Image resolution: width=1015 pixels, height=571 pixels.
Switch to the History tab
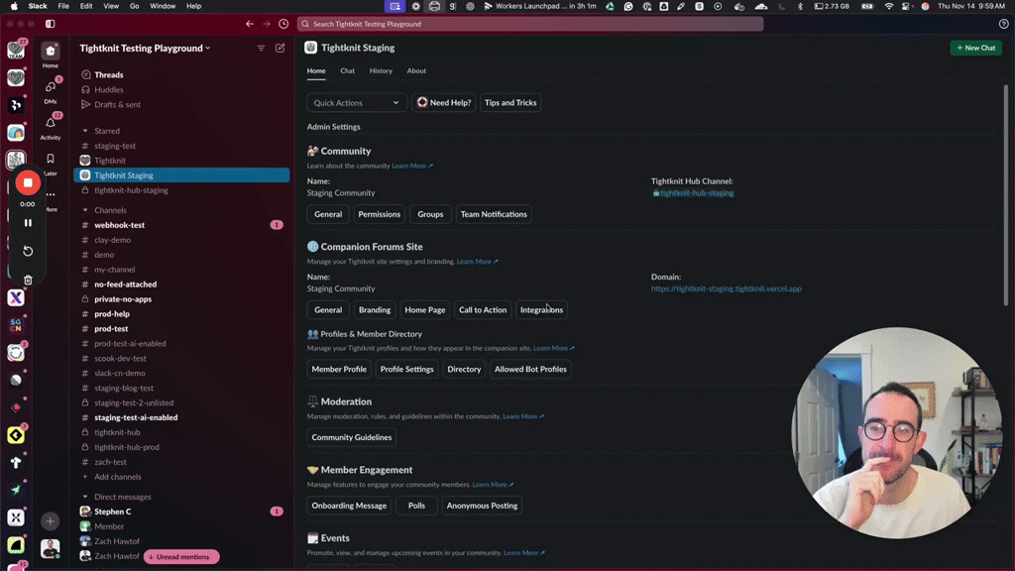381,71
